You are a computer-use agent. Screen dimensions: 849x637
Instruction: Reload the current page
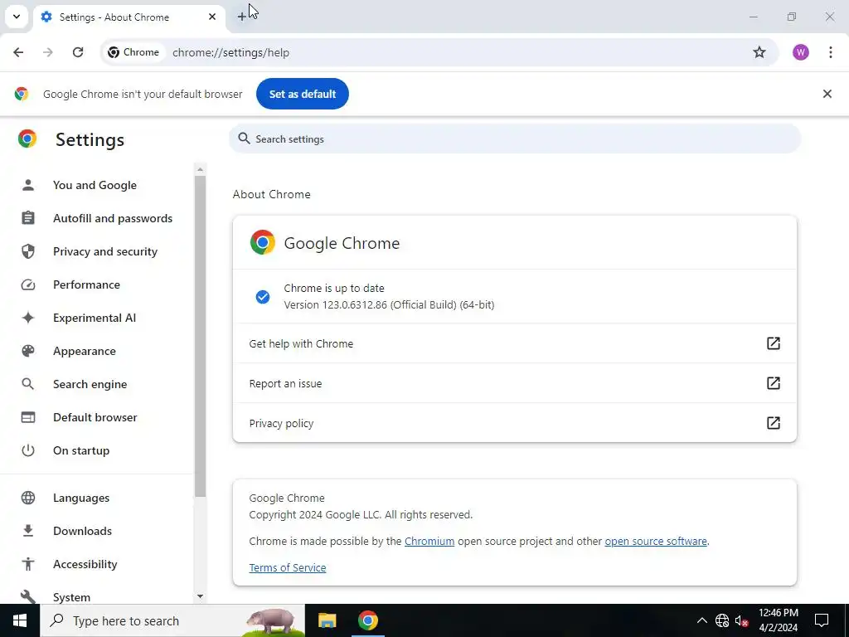[x=78, y=52]
